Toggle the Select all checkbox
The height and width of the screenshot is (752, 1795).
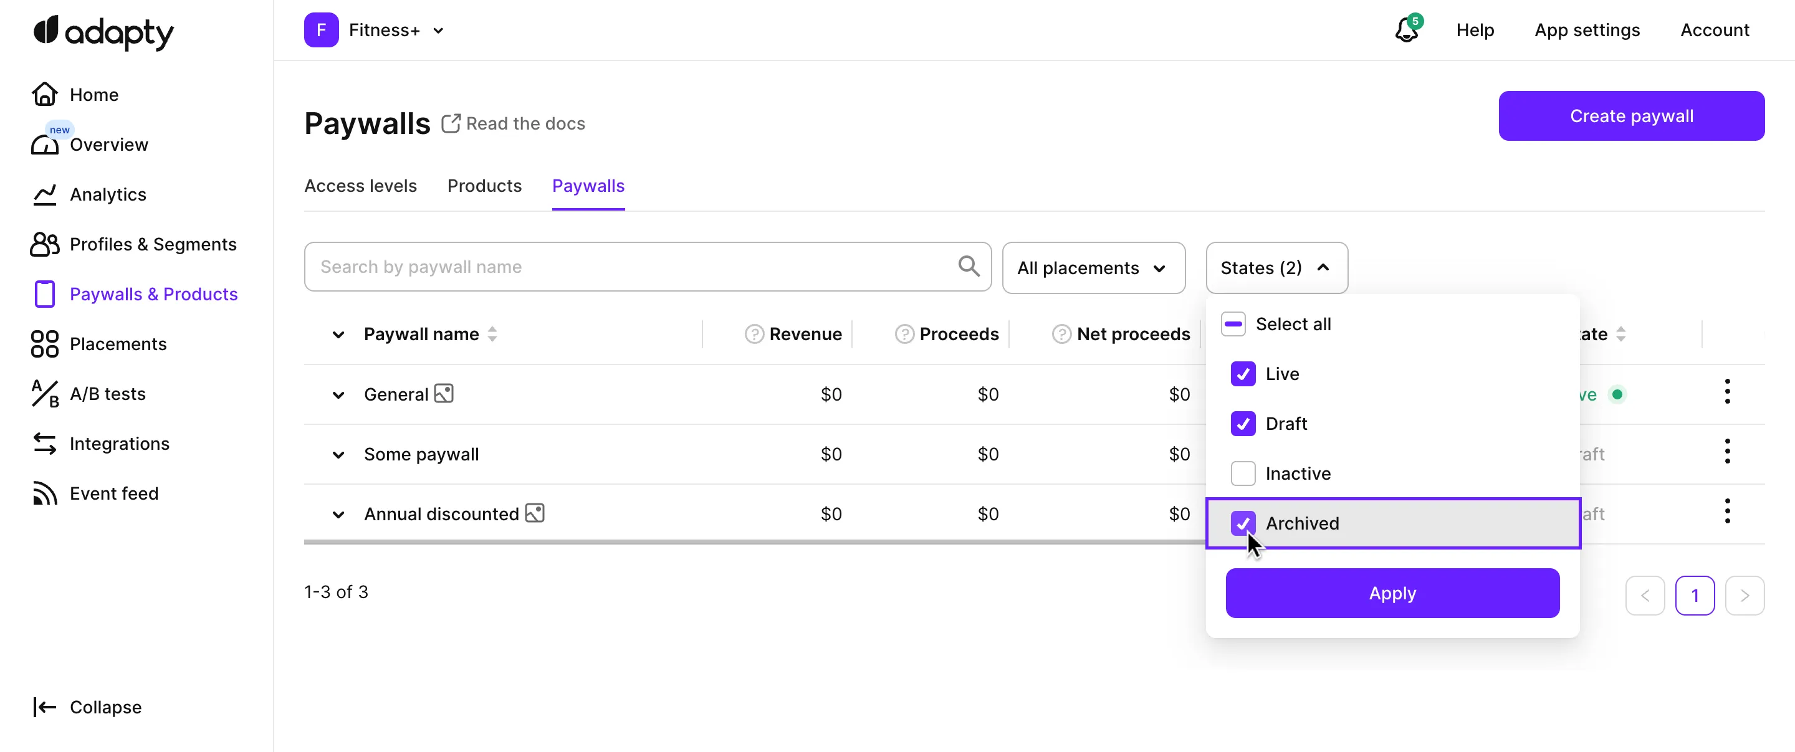1233,324
